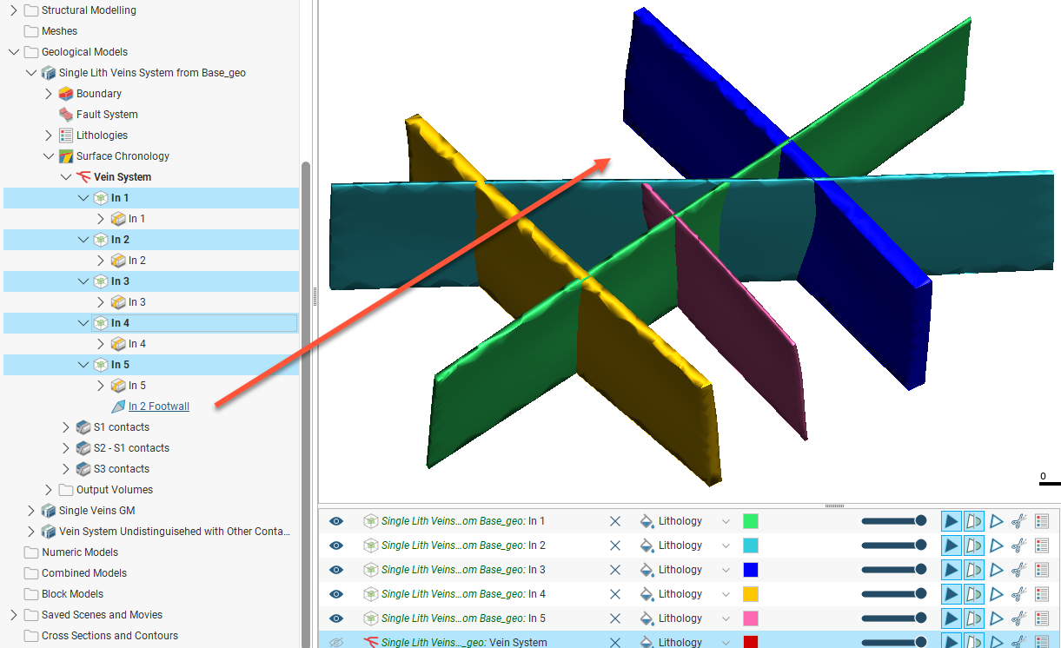This screenshot has height=648, width=1061.
Task: Click the outline triangle icon for In 4
Action: point(997,594)
